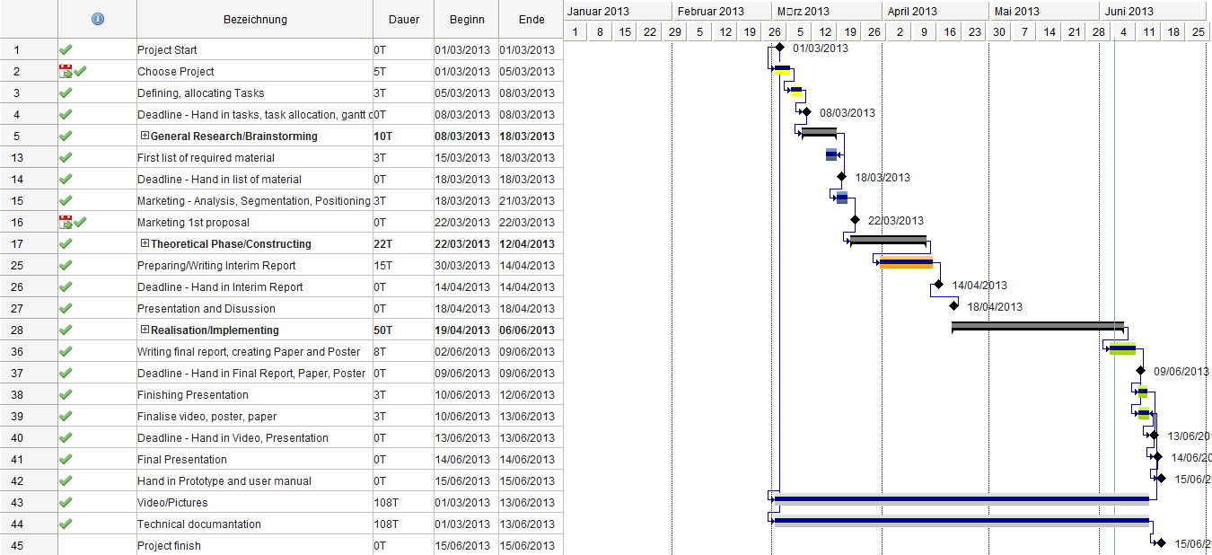Click the milestone diamond labeled 18/04/2013
Screen dimensions: 1212x555
click(x=953, y=306)
